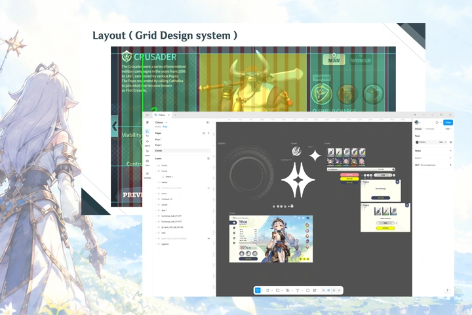Toggle page background color visibility eye
The width and height of the screenshot is (472, 315).
[450, 142]
